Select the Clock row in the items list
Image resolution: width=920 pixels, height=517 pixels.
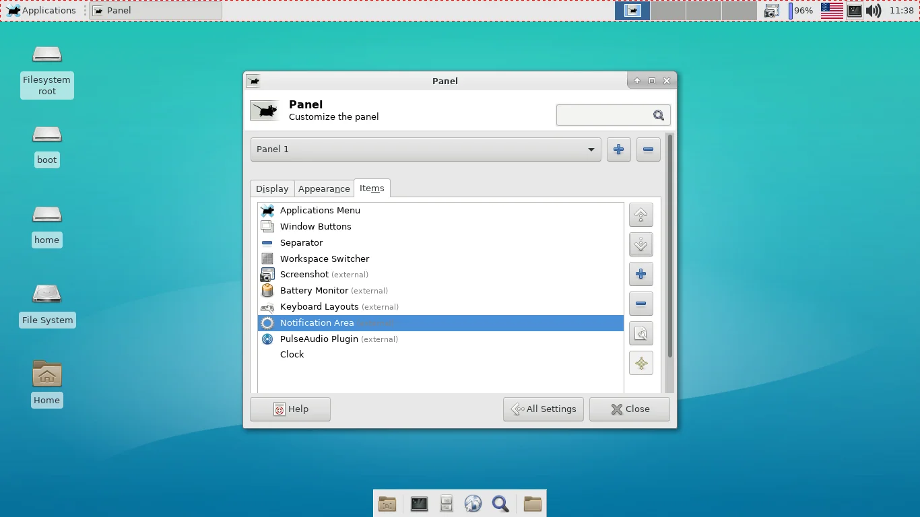[441, 355]
